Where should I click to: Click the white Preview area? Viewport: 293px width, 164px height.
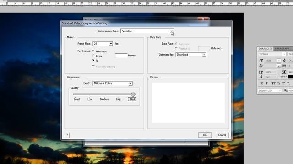188,103
